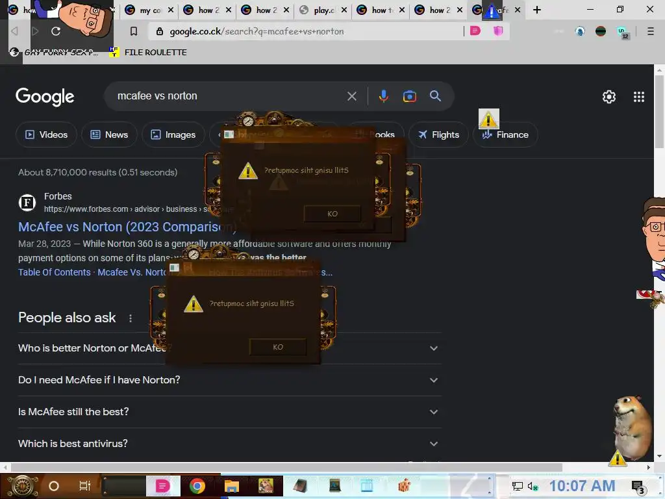
Task: Reload the current page
Action: coord(56,31)
